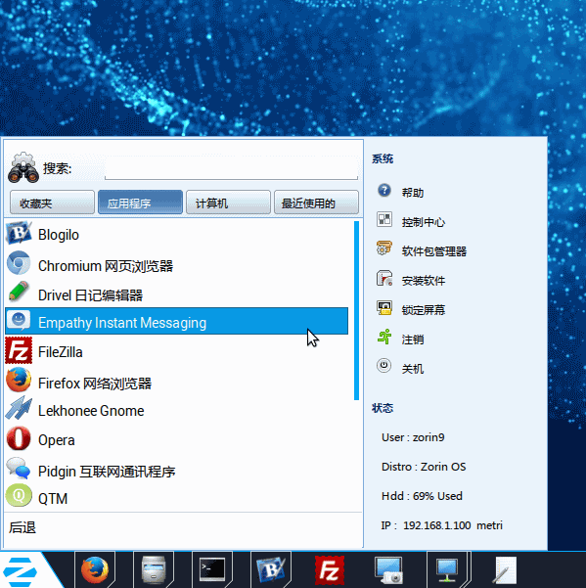
Task: Switch to 计算机 computer tab
Action: click(x=228, y=203)
